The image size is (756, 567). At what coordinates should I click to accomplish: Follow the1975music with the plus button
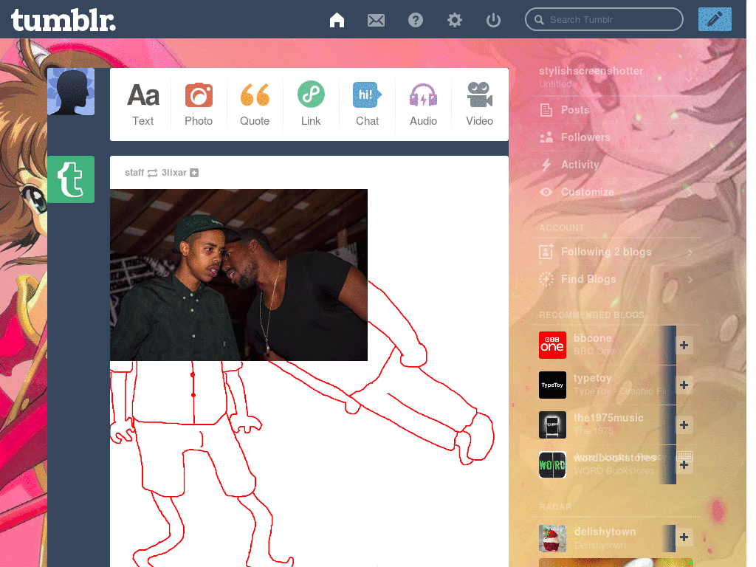tap(684, 425)
